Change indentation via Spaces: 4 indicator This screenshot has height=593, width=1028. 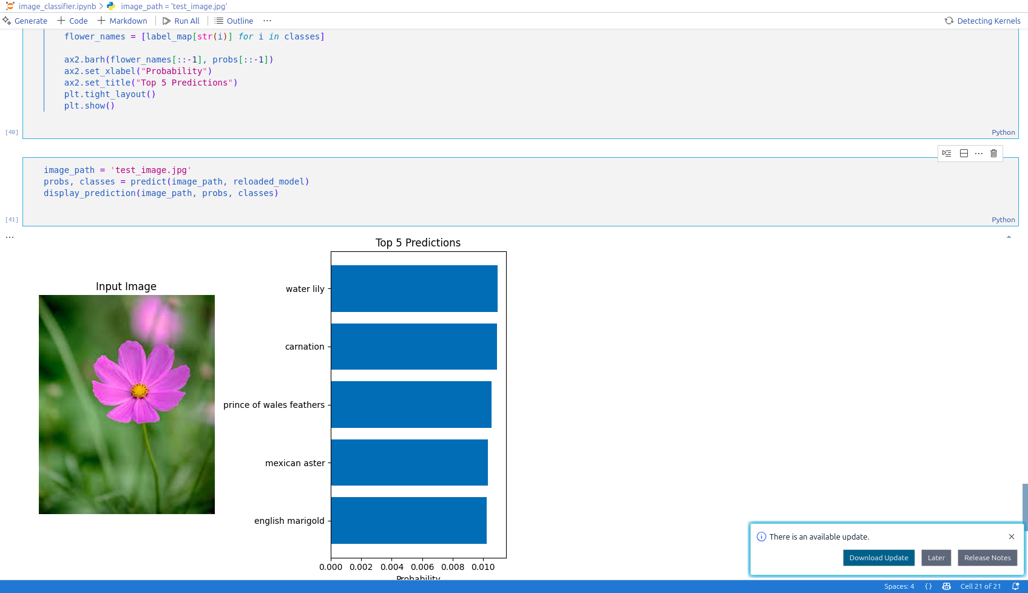tap(899, 586)
